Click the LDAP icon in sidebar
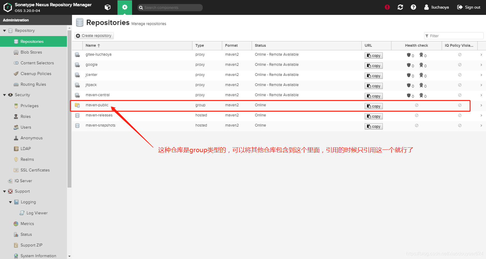The height and width of the screenshot is (259, 486). coord(16,149)
